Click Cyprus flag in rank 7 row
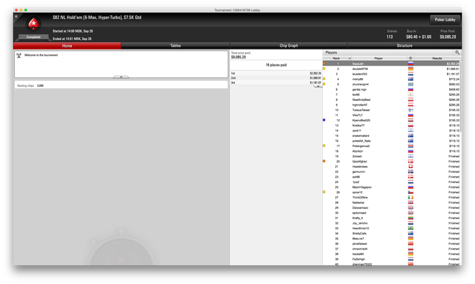The image size is (475, 284). point(411,94)
